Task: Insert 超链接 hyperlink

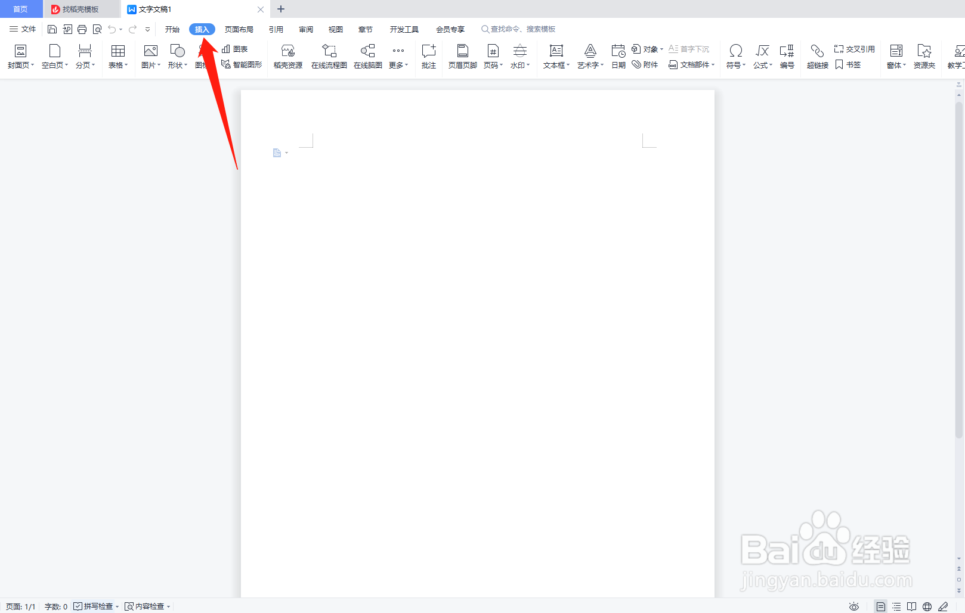Action: [x=818, y=57]
